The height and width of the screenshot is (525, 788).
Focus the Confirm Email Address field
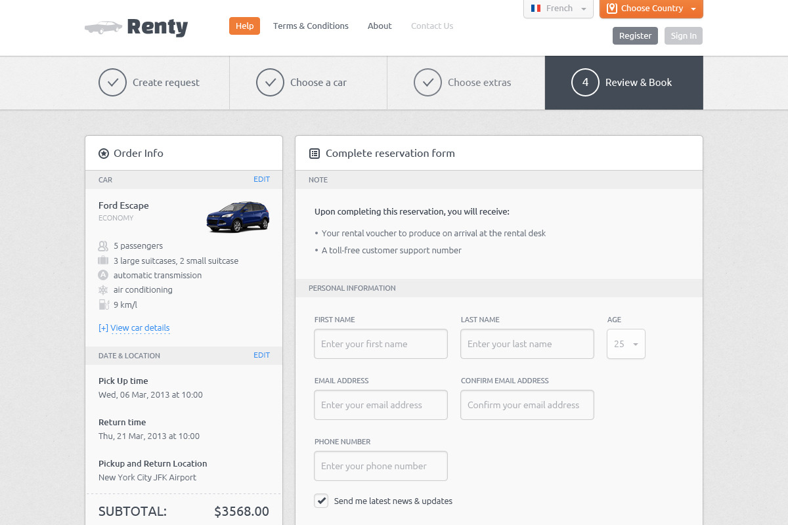click(527, 405)
